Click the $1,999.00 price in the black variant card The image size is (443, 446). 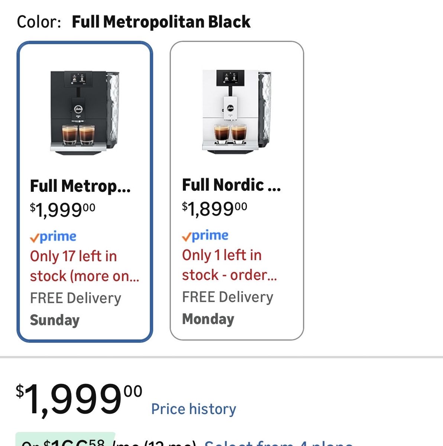(62, 210)
